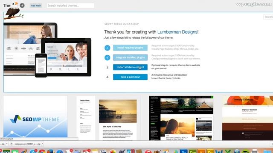Click Install required plugins button
Screen dimensions: 273x153
pos(130,48)
